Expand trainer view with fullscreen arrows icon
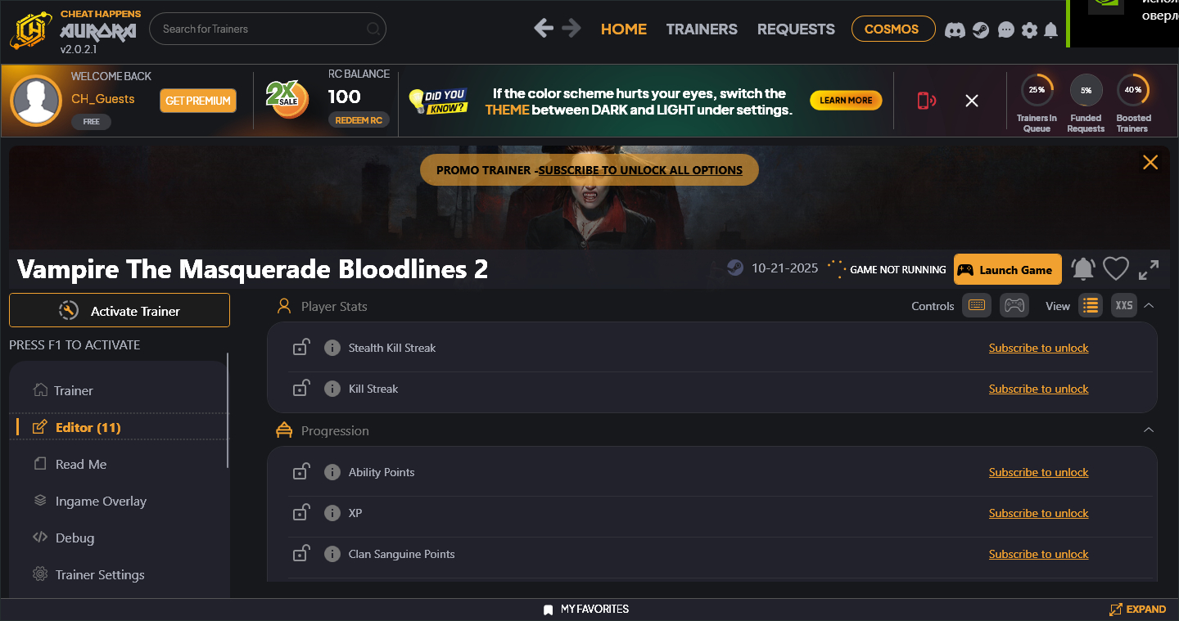This screenshot has height=621, width=1179. (1149, 269)
